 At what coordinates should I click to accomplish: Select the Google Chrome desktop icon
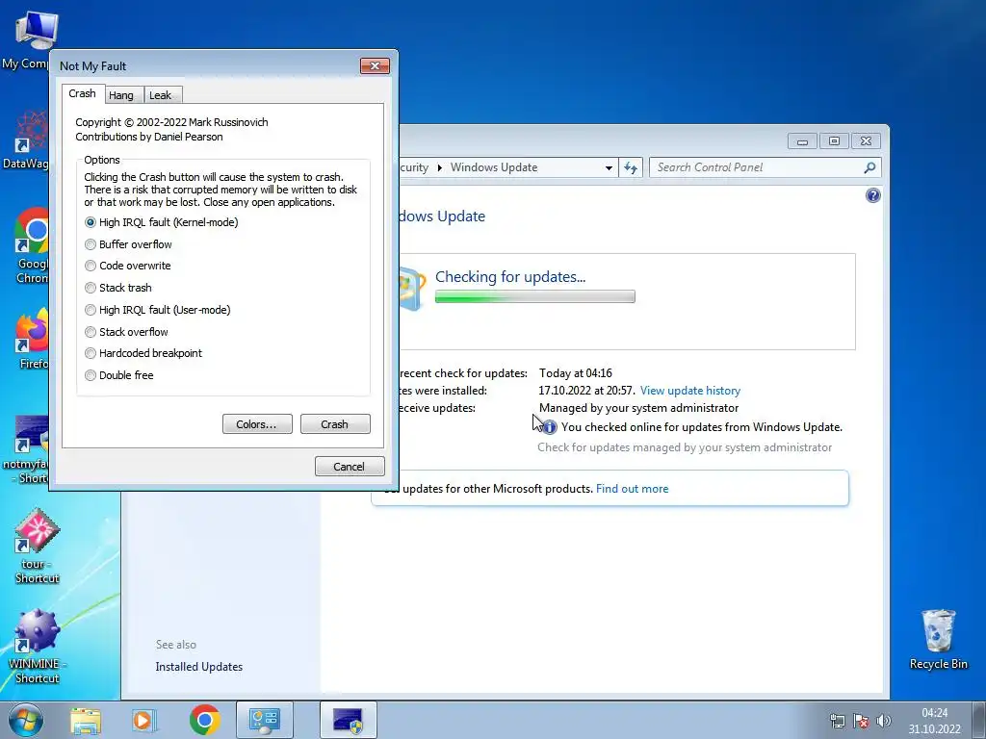32,246
